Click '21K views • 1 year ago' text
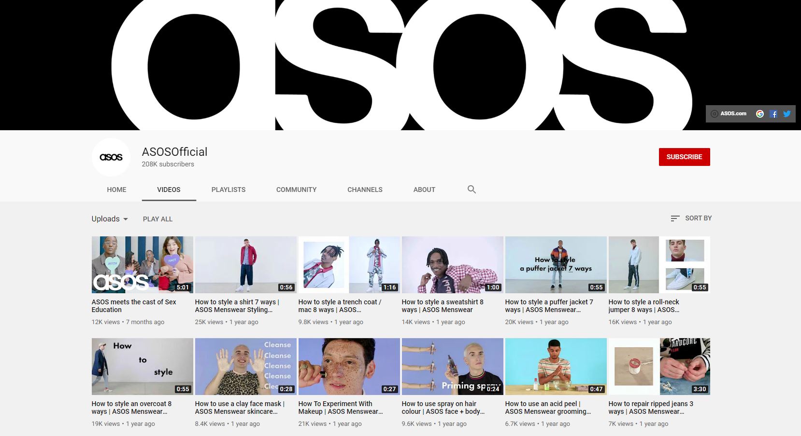This screenshot has width=801, height=436. click(330, 424)
